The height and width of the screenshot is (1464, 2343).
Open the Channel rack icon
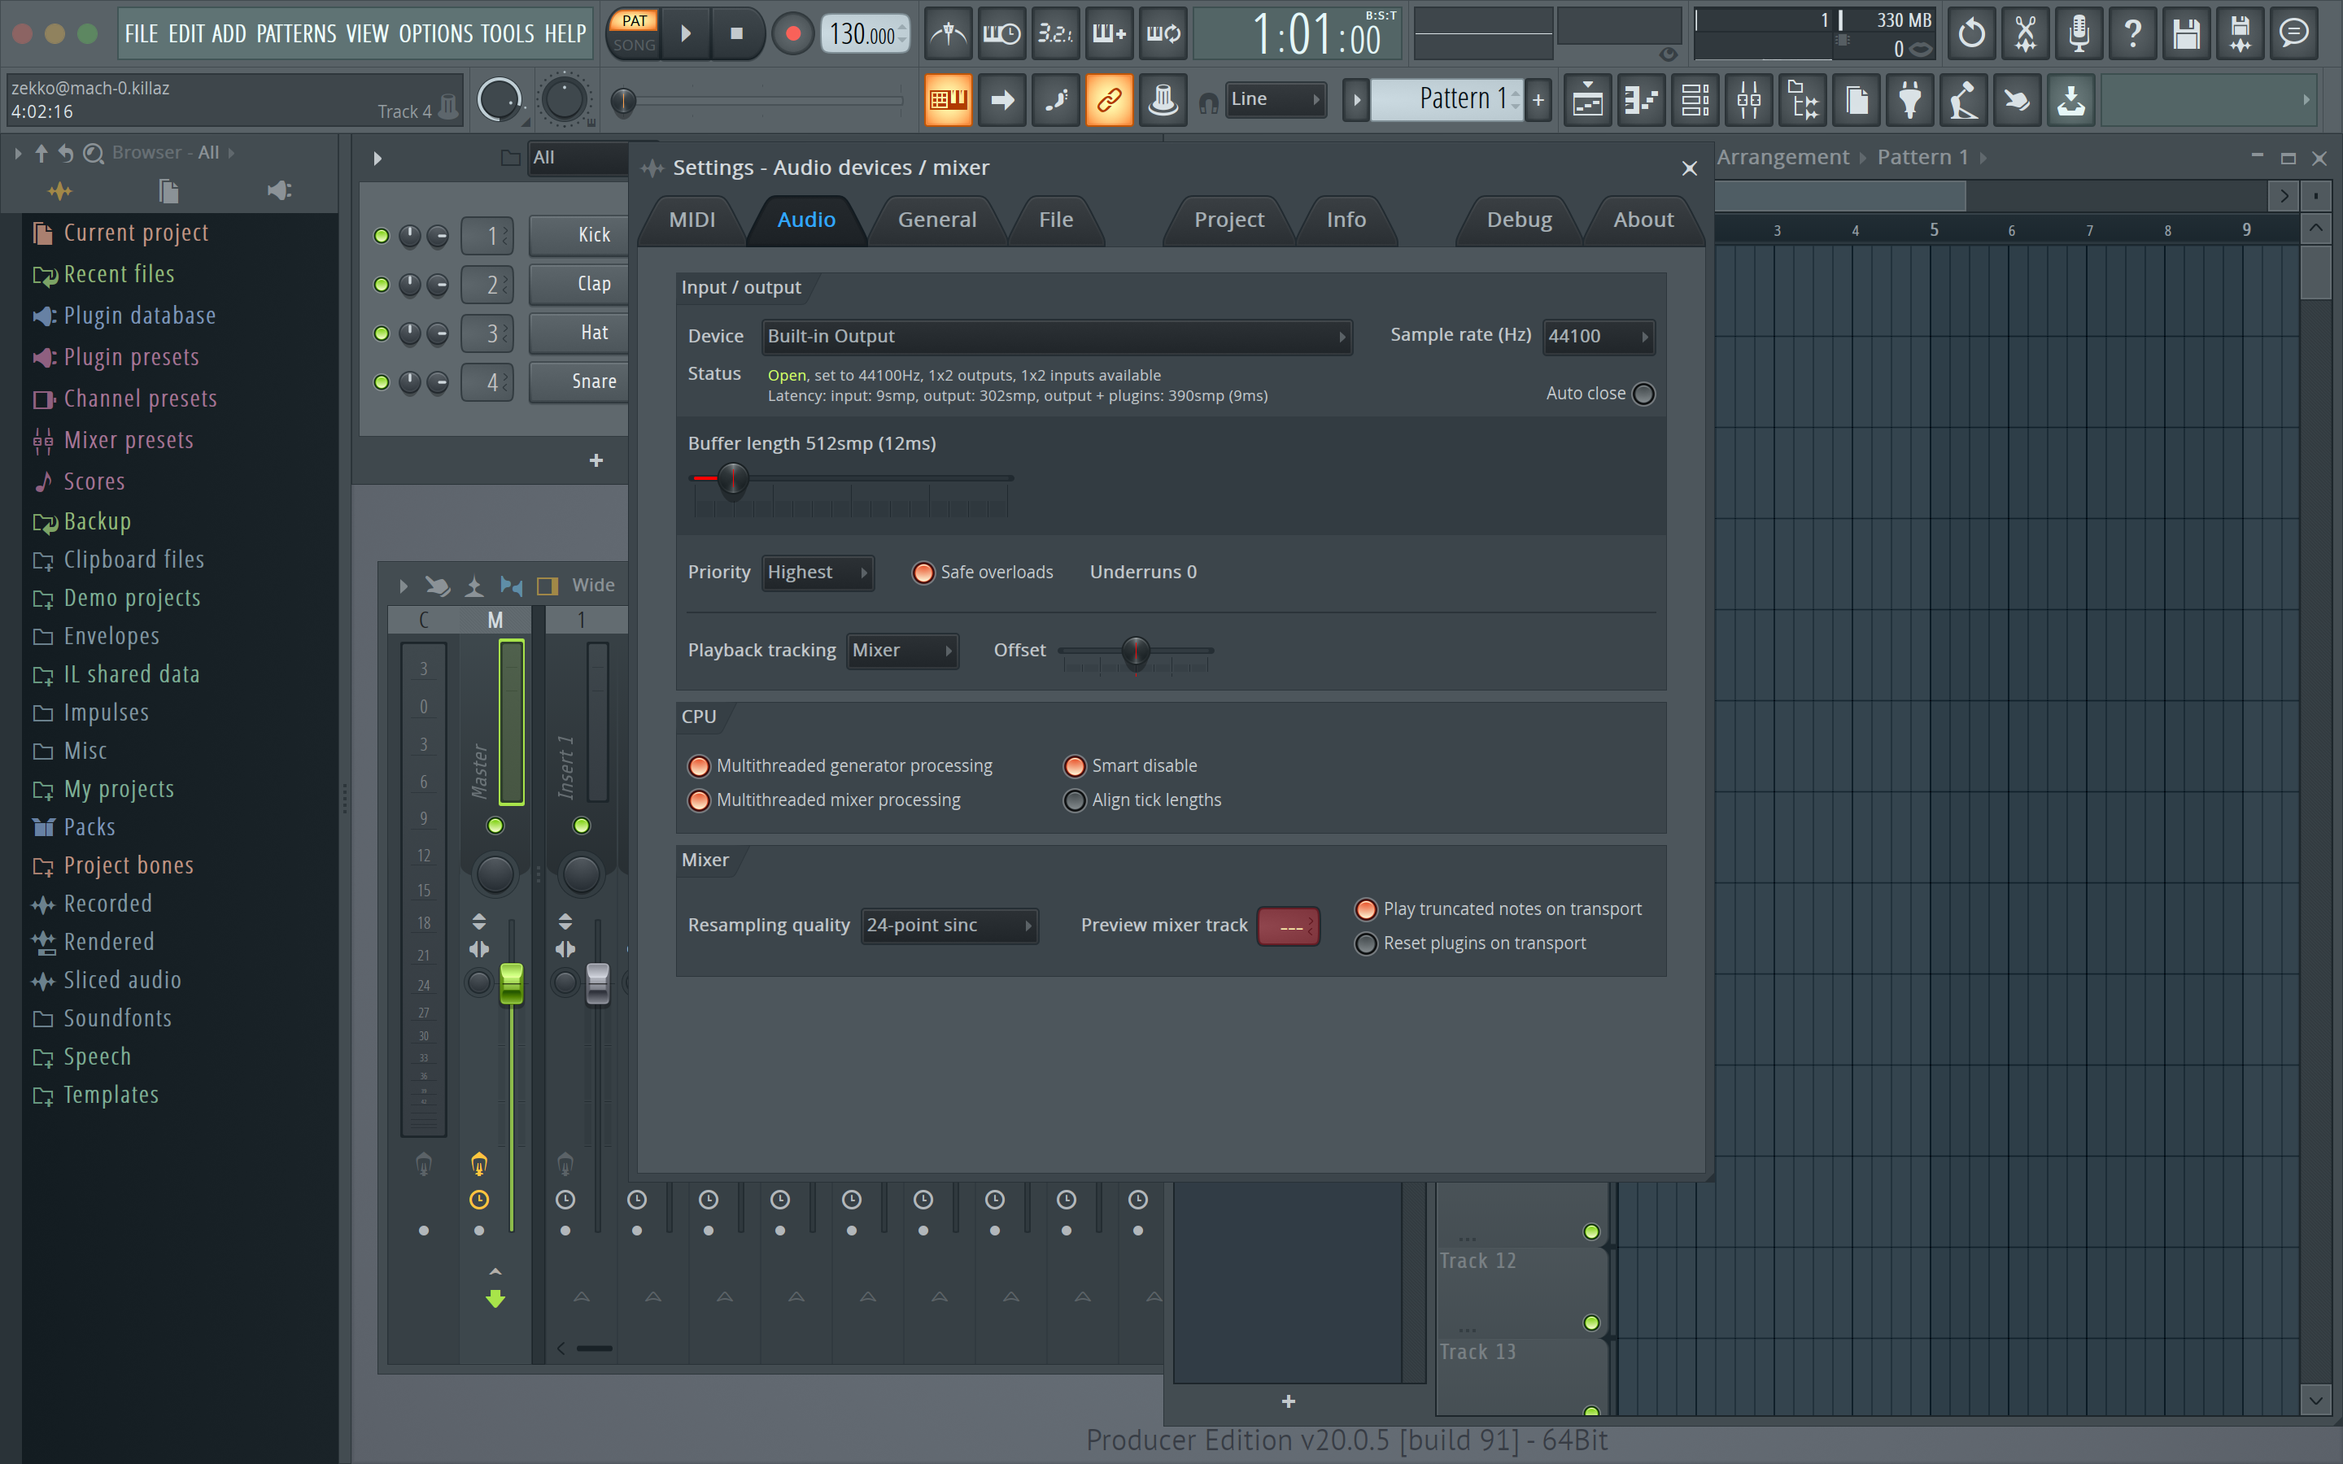point(1695,100)
